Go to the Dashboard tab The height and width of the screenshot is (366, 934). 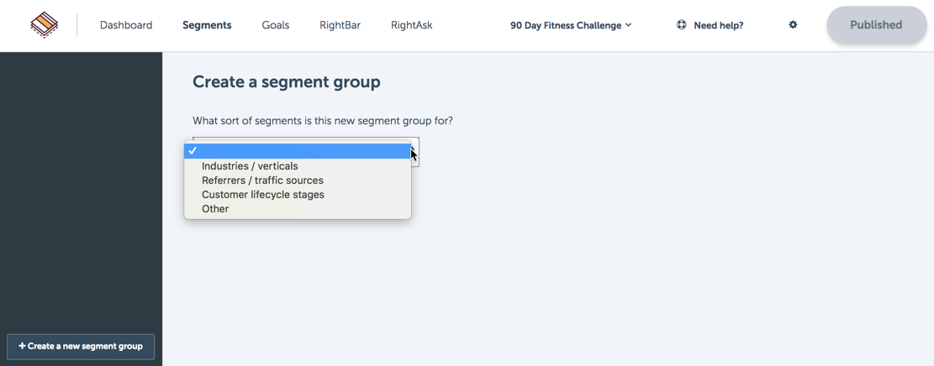click(126, 25)
